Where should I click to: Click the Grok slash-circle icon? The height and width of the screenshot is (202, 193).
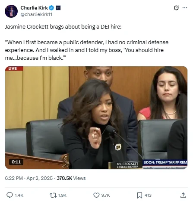[176, 8]
